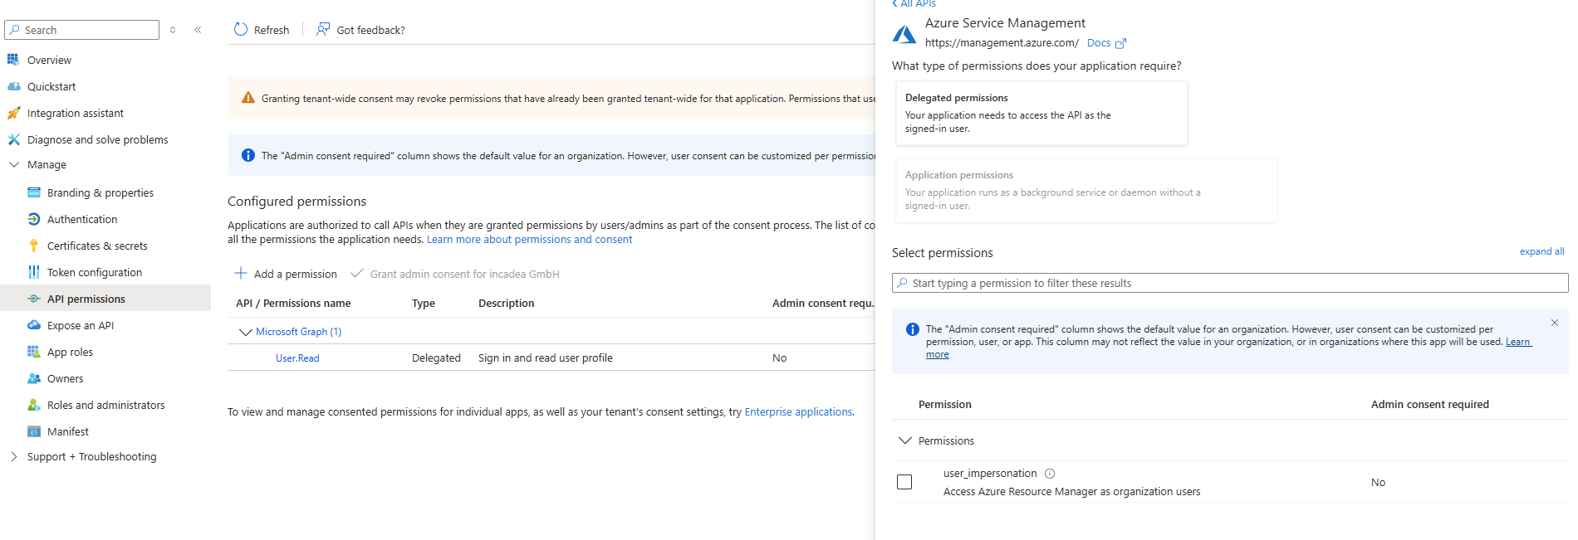Screen dimensions: 1578x540
Task: Click the Owners people icon
Action: coord(34,378)
